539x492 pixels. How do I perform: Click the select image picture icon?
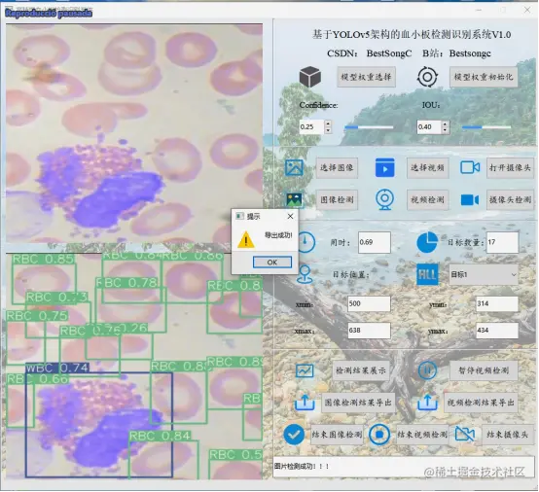pos(294,167)
